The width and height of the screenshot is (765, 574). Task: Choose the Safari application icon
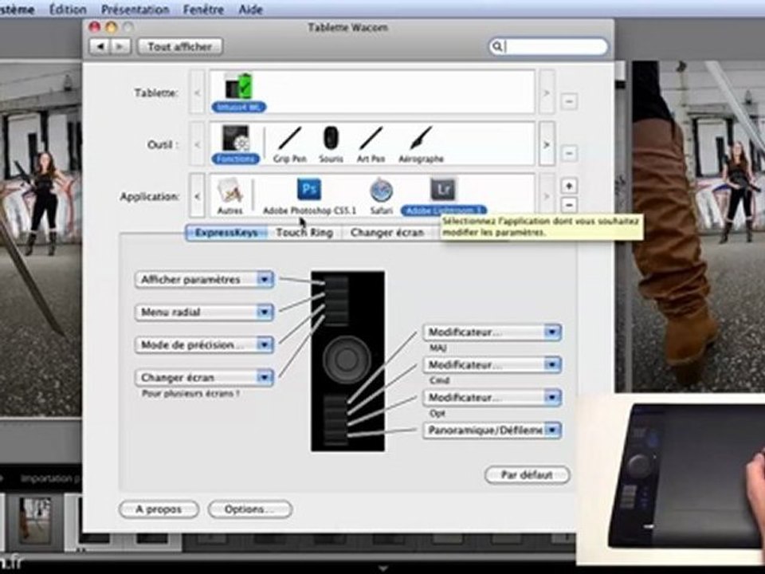381,196
